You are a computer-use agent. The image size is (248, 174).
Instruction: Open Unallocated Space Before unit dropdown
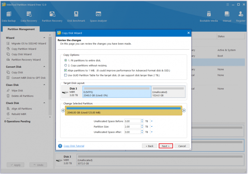tap(152, 121)
